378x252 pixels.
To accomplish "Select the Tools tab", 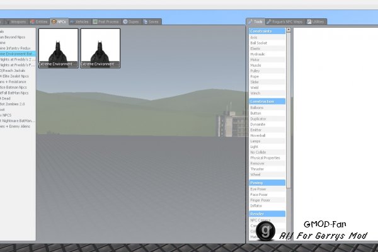I will pos(255,21).
